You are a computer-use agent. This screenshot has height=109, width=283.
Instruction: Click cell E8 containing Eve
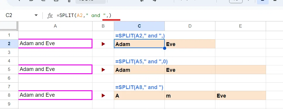[x=240, y=96]
